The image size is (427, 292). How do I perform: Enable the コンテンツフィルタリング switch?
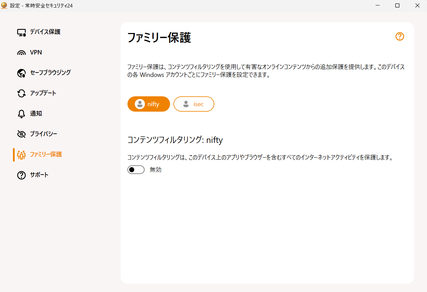136,169
